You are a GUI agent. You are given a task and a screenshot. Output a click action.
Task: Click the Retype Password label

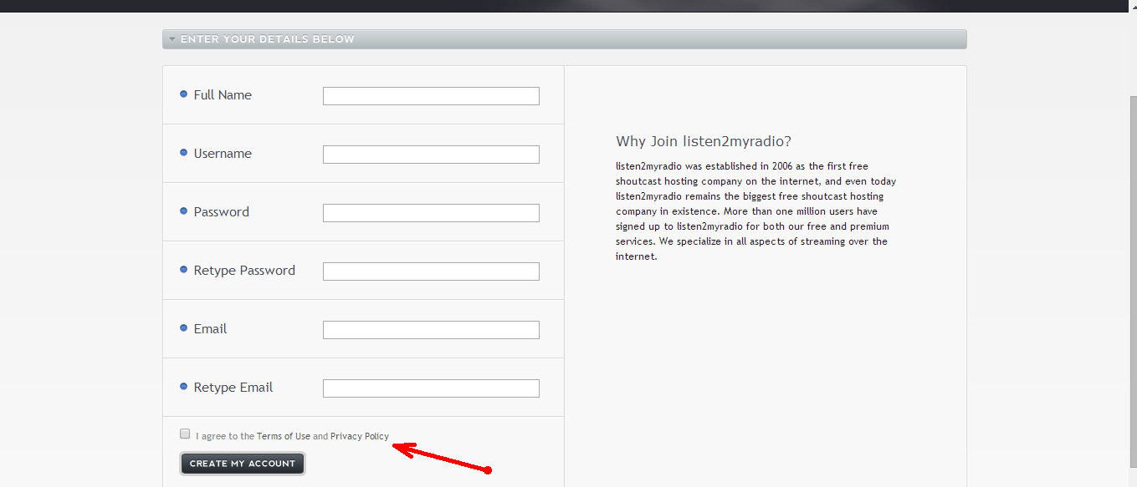(x=244, y=271)
